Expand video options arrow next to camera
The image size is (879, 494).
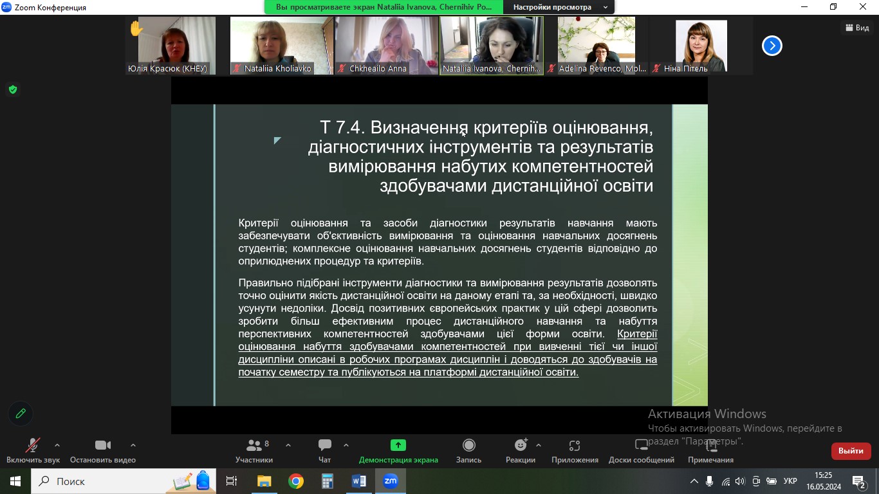133,445
